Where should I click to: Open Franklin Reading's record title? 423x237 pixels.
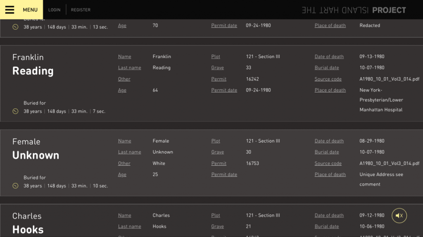point(33,65)
